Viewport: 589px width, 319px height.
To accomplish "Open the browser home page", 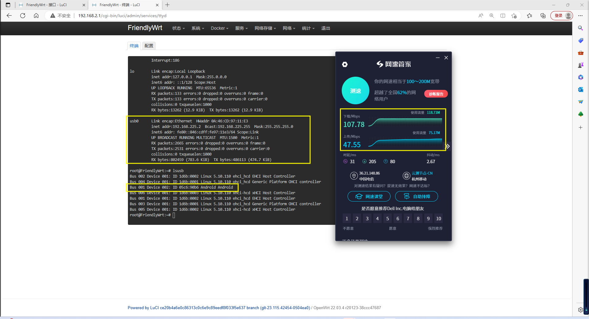I will 36,16.
